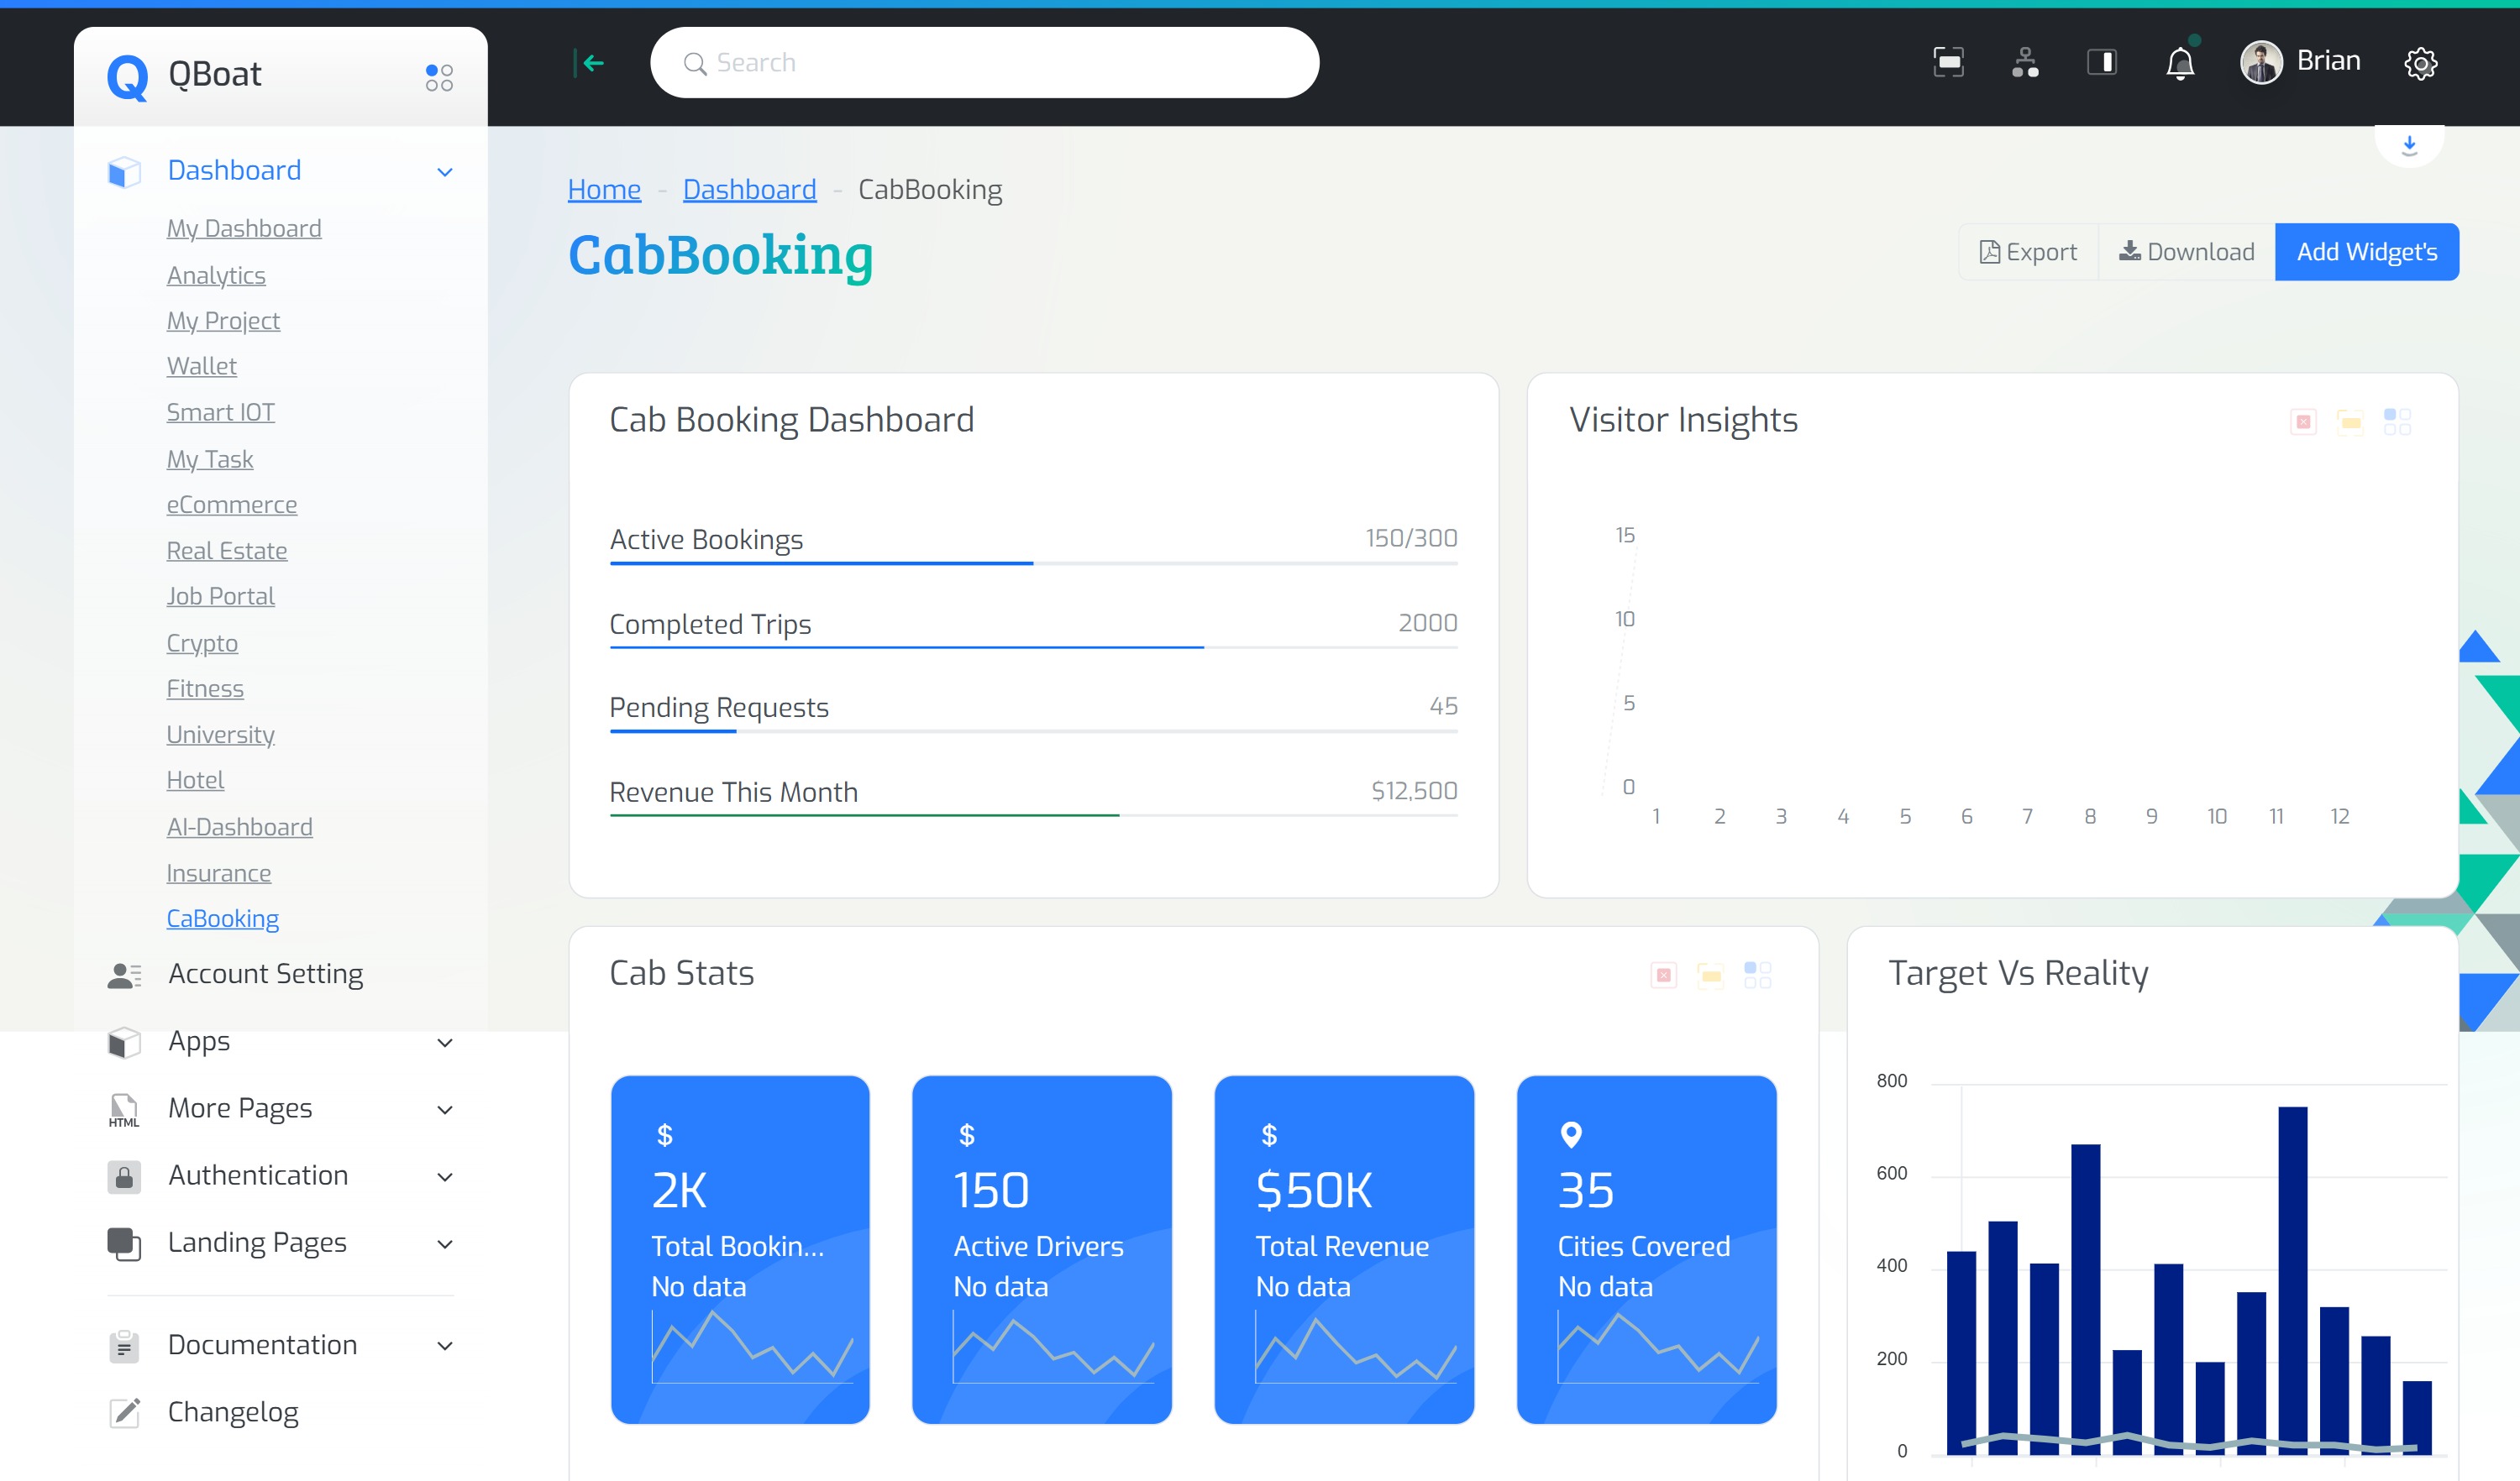Click the Apps box icon
2520x1481 pixels.
pyautogui.click(x=124, y=1042)
